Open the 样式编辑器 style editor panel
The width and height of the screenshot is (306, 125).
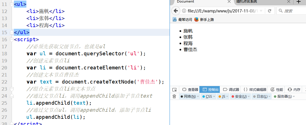255,89
